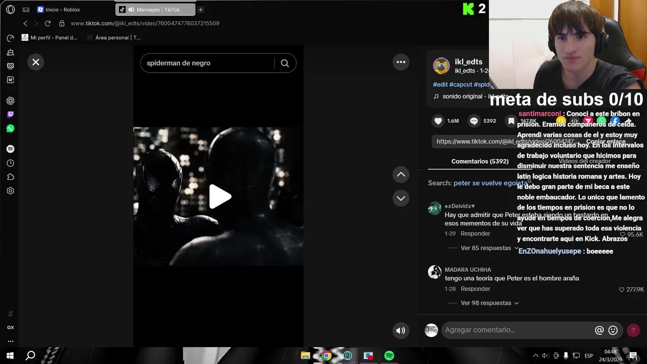This screenshot has height=364, width=647.
Task: Go to previous video with up arrow
Action: (401, 174)
